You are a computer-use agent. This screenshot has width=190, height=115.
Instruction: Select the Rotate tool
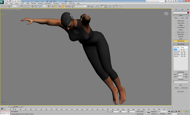pyautogui.click(x=36, y=6)
